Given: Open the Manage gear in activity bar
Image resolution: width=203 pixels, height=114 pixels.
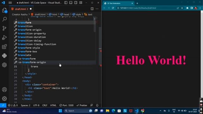Looking at the screenshot, I should pos(4,98).
